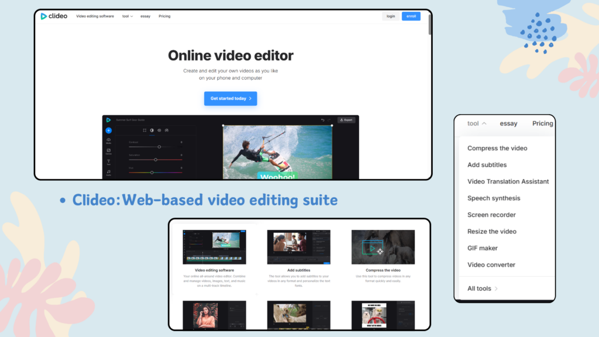This screenshot has width=599, height=337.
Task: Choose Add subtitles menu entry
Action: coord(487,164)
